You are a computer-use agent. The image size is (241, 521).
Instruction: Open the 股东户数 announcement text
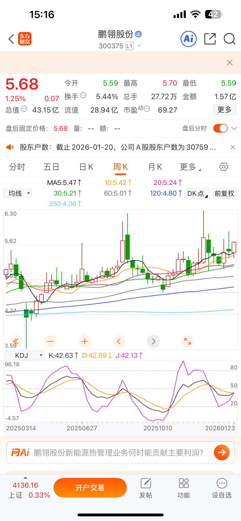click(x=118, y=147)
